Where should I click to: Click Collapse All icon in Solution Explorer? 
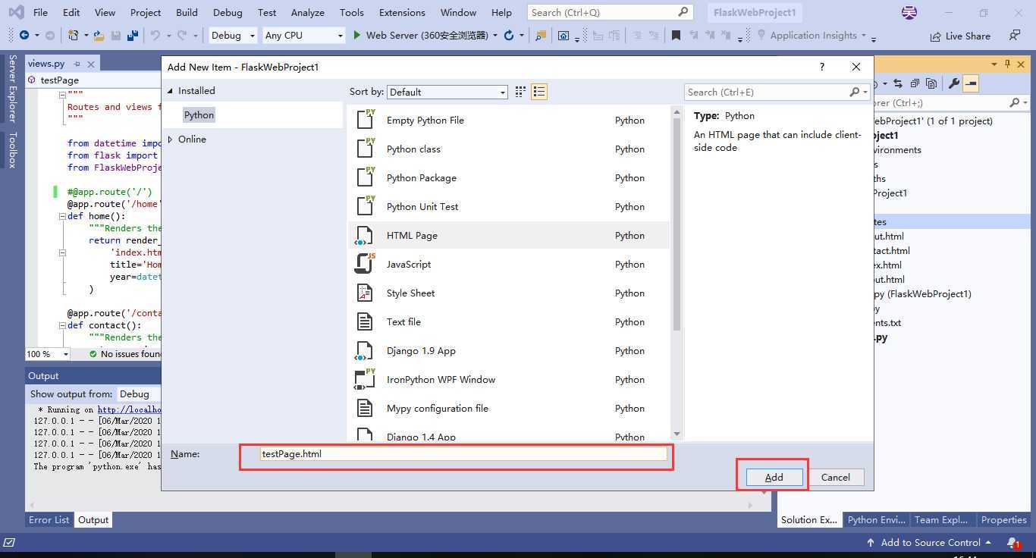[x=915, y=83]
